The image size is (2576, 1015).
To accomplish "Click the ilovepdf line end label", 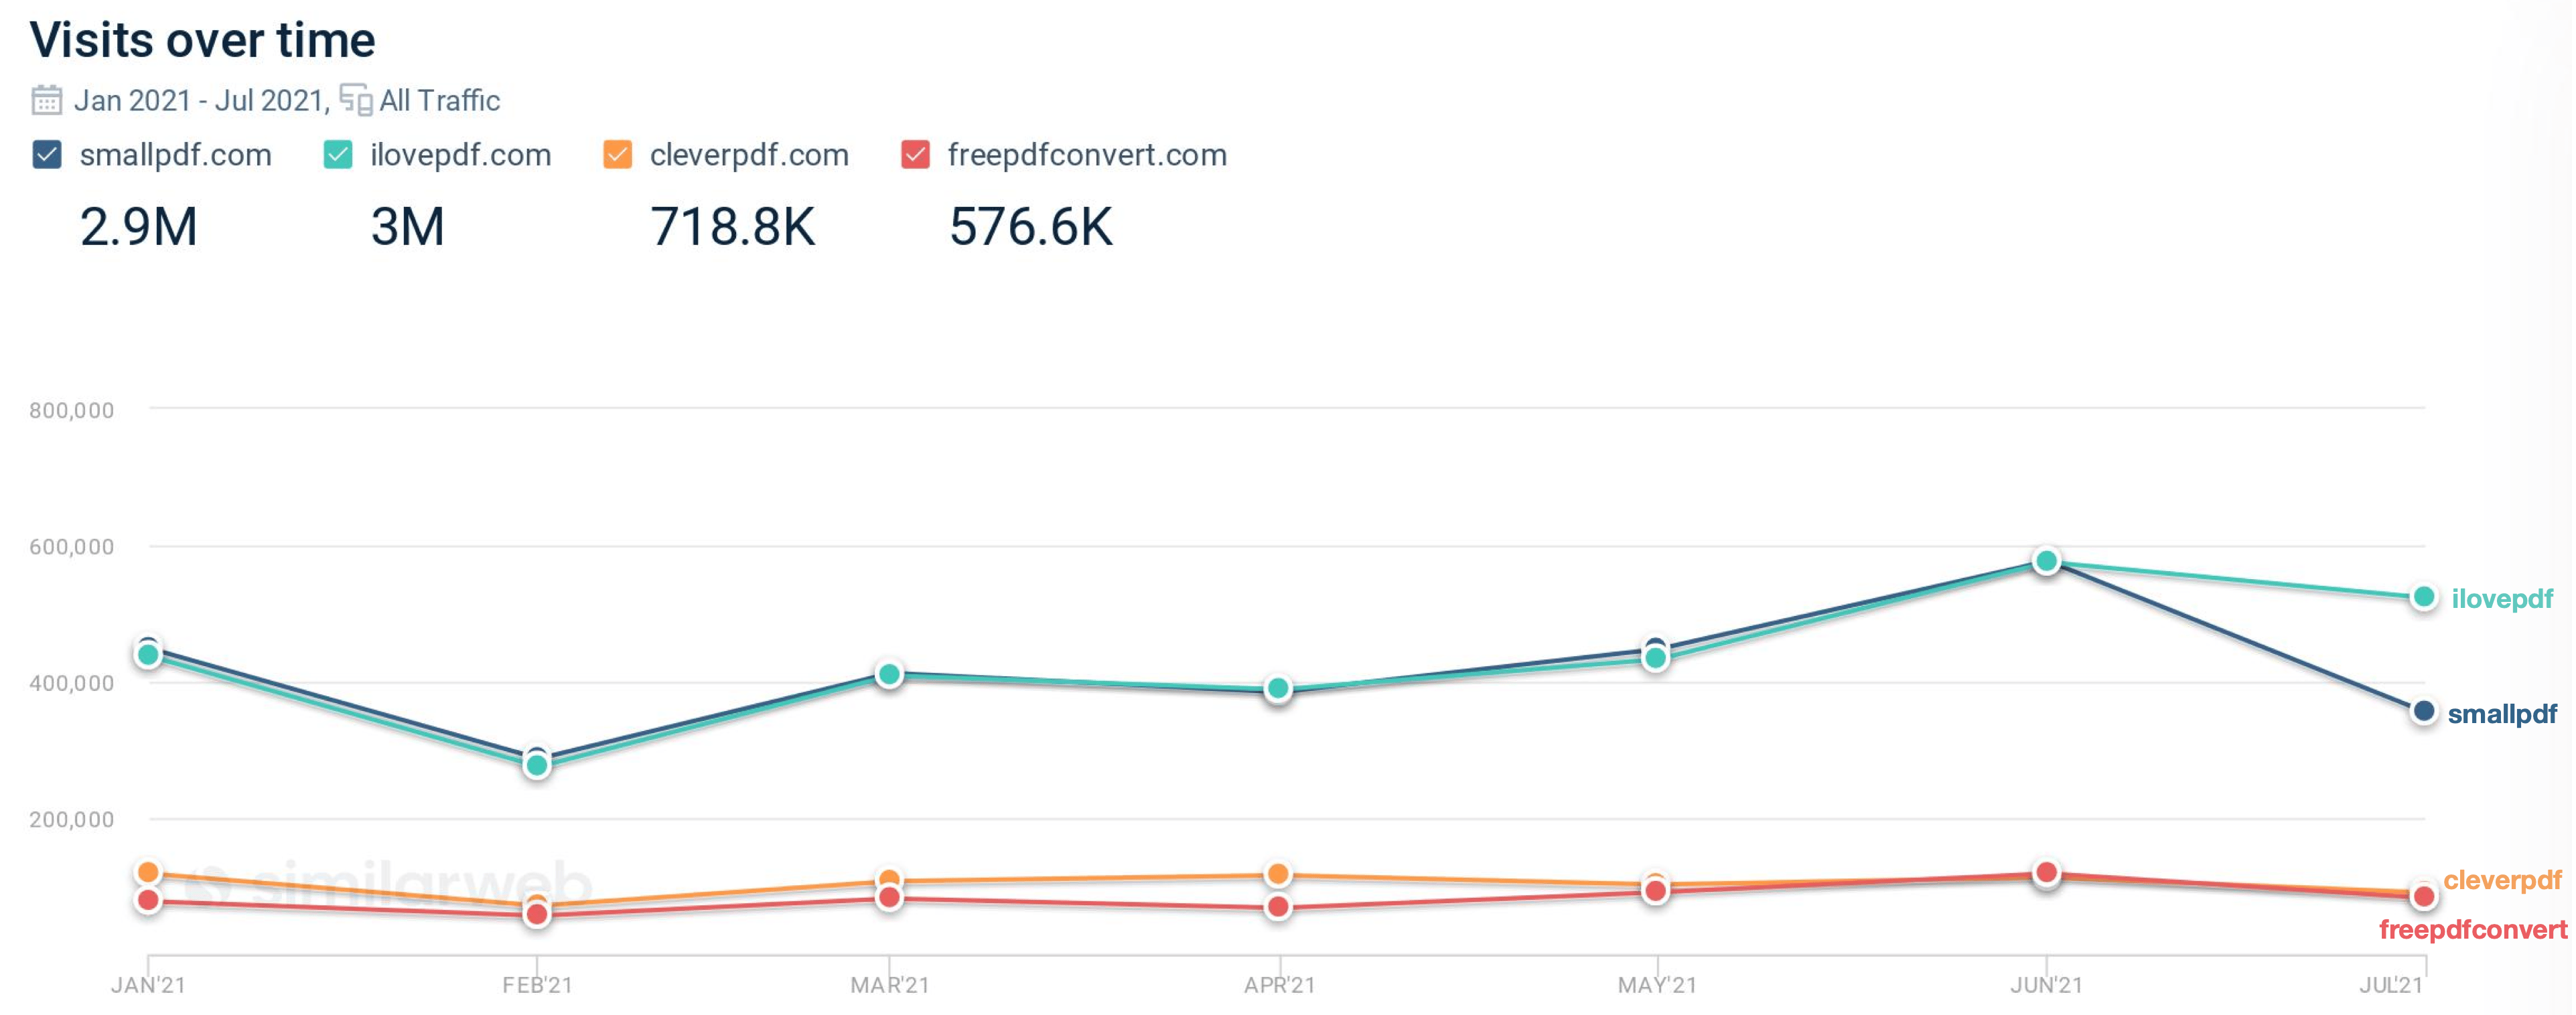I will tap(2502, 599).
